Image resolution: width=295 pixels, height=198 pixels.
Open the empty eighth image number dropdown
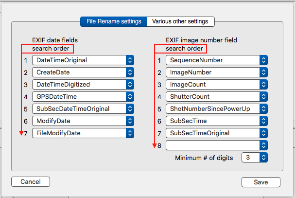point(216,145)
